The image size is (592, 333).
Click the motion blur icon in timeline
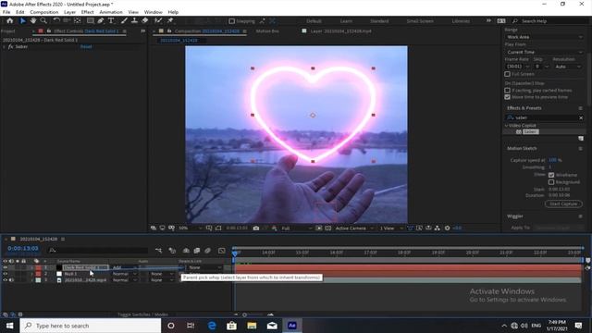(x=207, y=251)
